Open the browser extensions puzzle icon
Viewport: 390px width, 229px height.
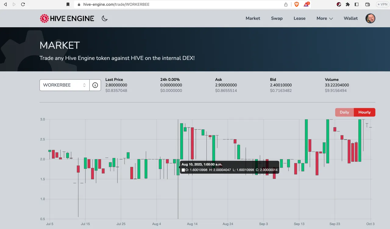pyautogui.click(x=348, y=5)
